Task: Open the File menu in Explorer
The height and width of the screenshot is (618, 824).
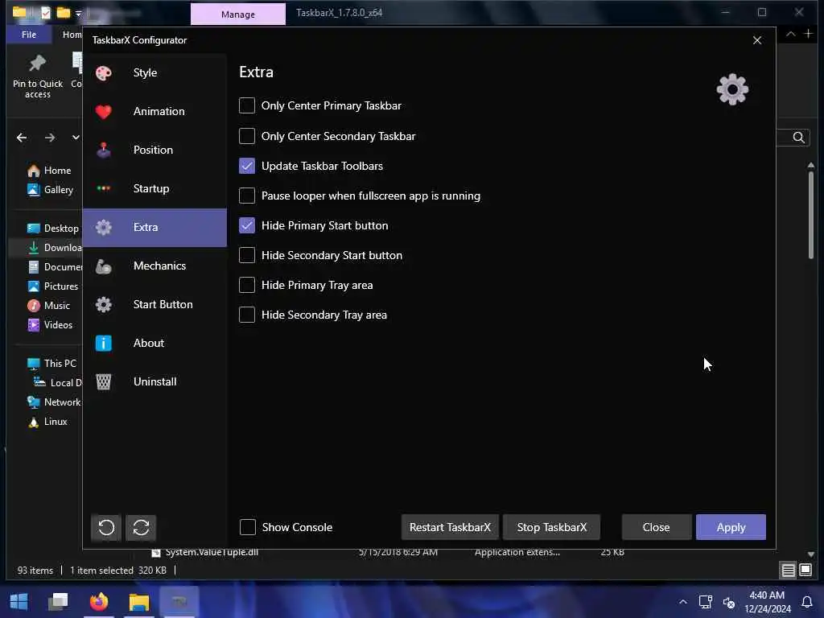Action: click(29, 35)
